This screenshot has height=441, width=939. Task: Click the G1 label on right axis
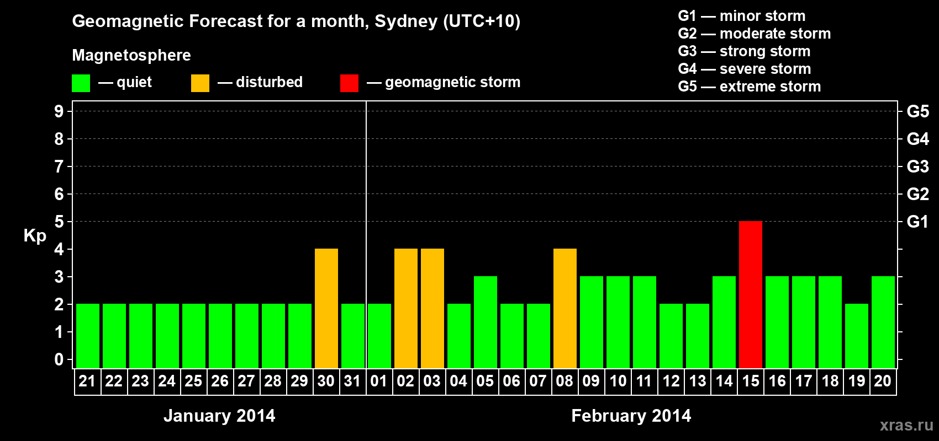coord(918,222)
